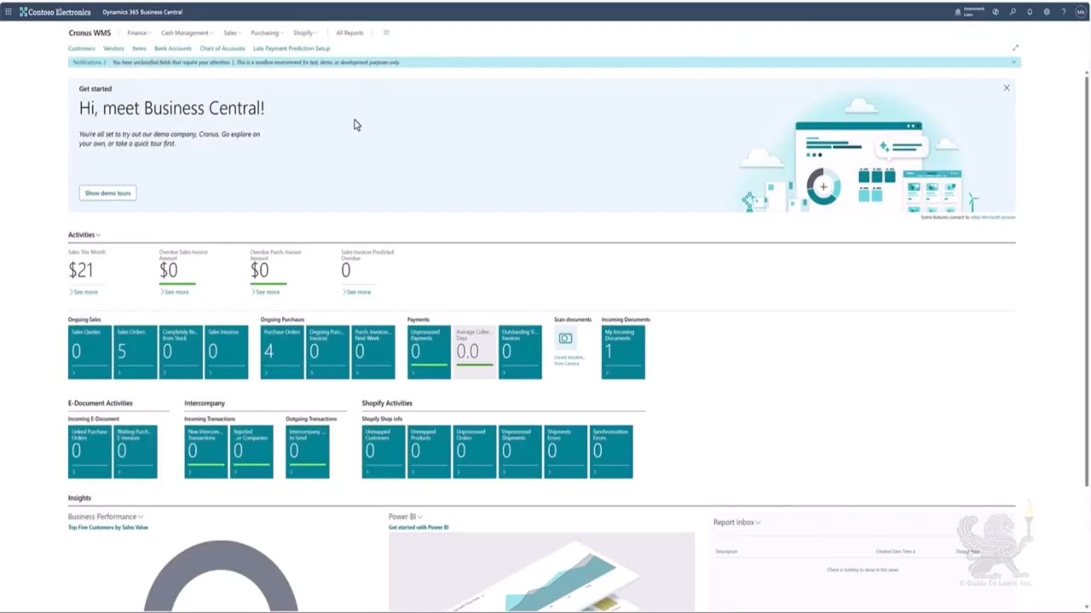
Task: Open the Copilot icon in header
Action: (996, 12)
